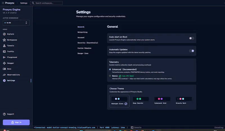
Task: Click the green leaf Low CPU icon
Action: coord(120,76)
